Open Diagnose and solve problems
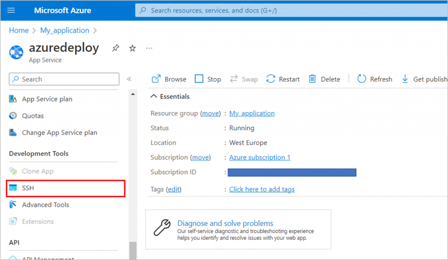 pyautogui.click(x=225, y=223)
